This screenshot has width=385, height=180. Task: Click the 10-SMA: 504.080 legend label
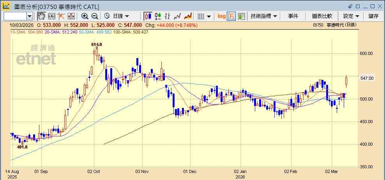(x=26, y=32)
